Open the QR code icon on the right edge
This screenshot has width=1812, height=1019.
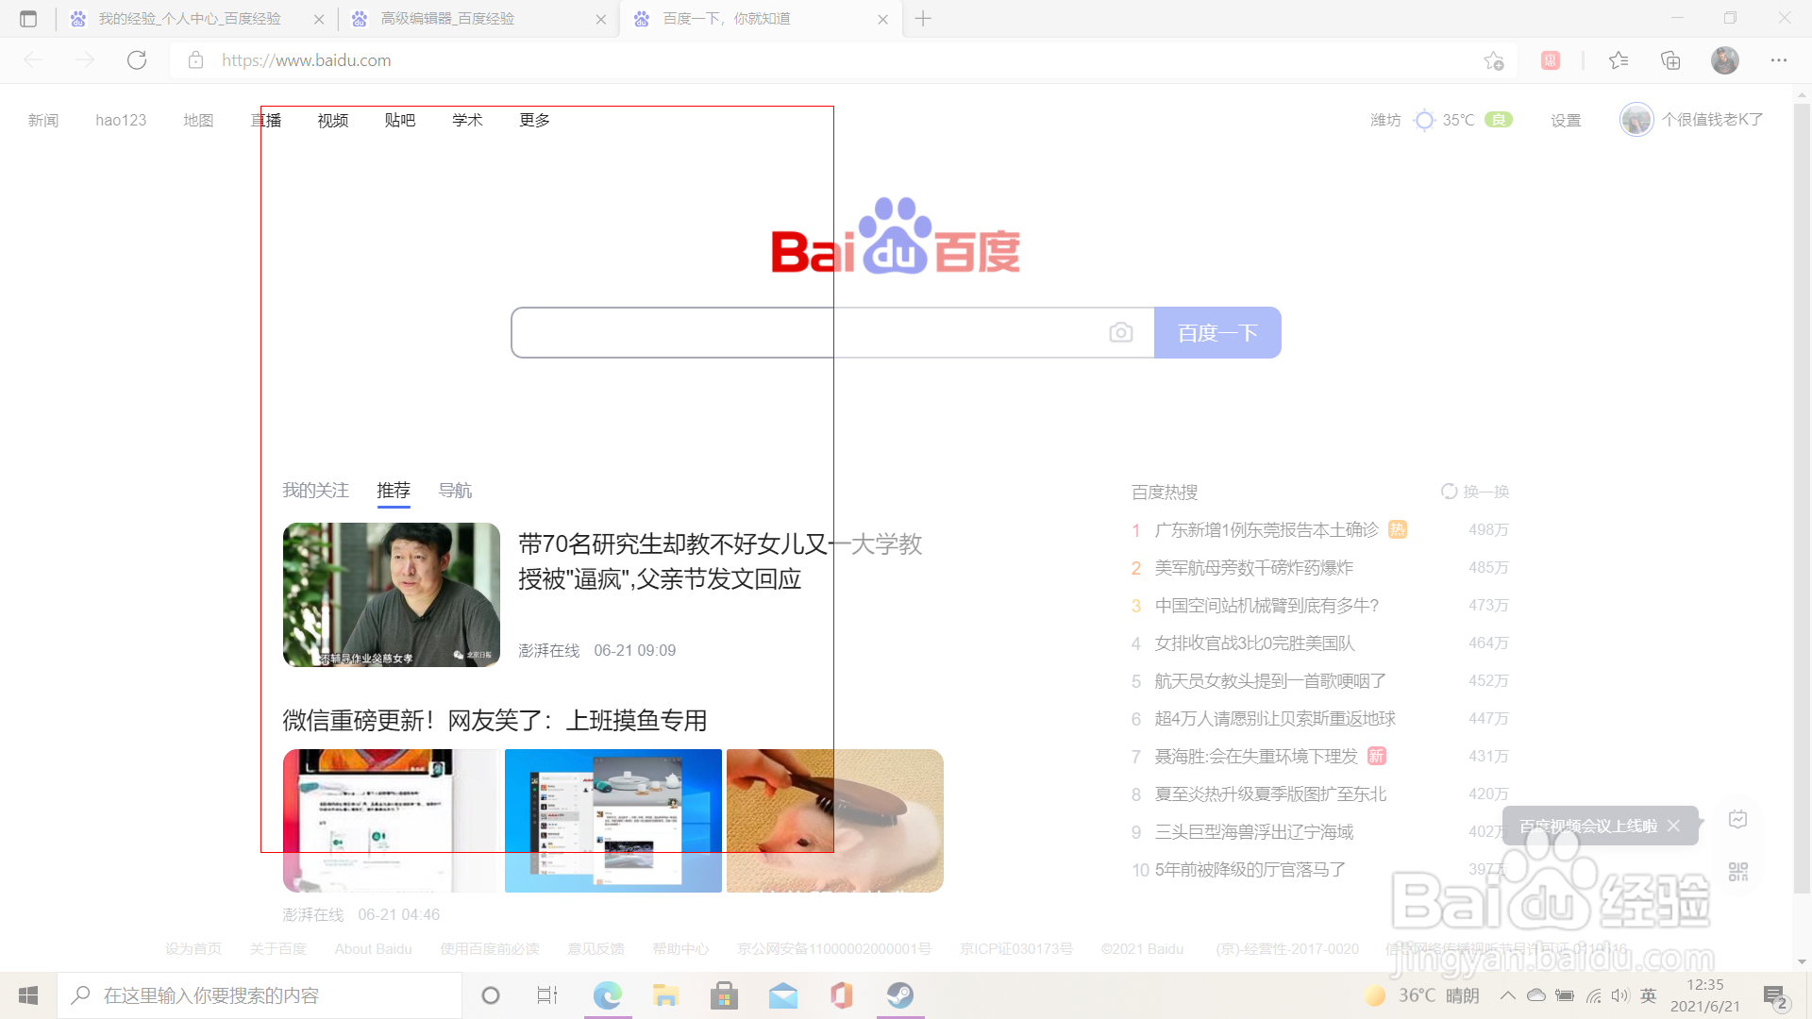coord(1738,871)
